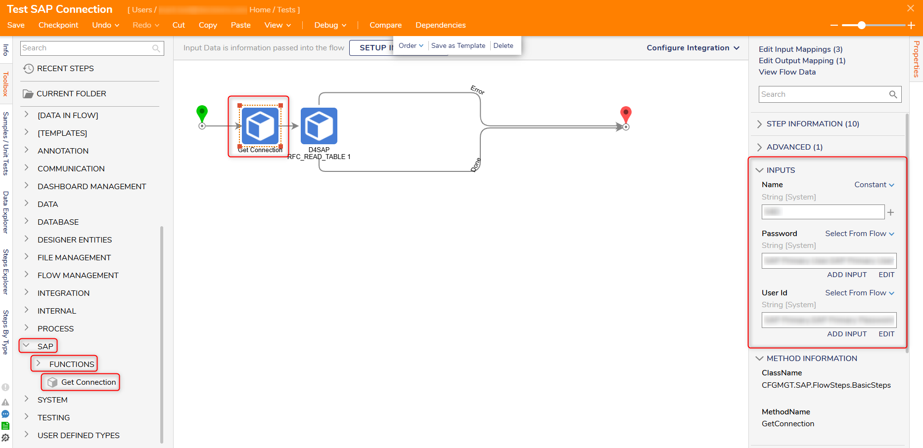923x448 pixels.
Task: Select the Get Connection step on canvas
Action: pos(260,126)
